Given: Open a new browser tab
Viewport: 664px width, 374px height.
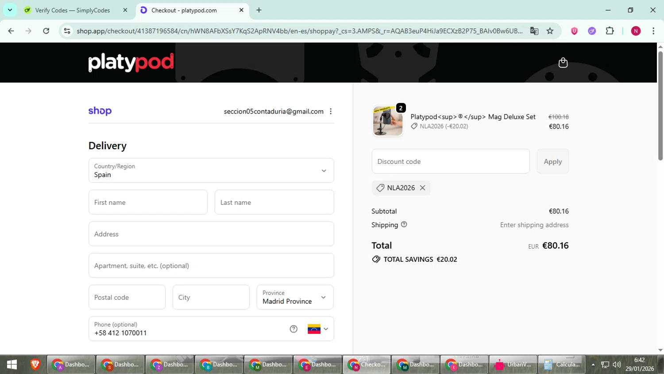Looking at the screenshot, I should pos(259,10).
